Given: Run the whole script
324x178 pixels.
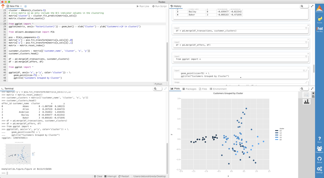Looking at the screenshot, I should coord(160,6).
